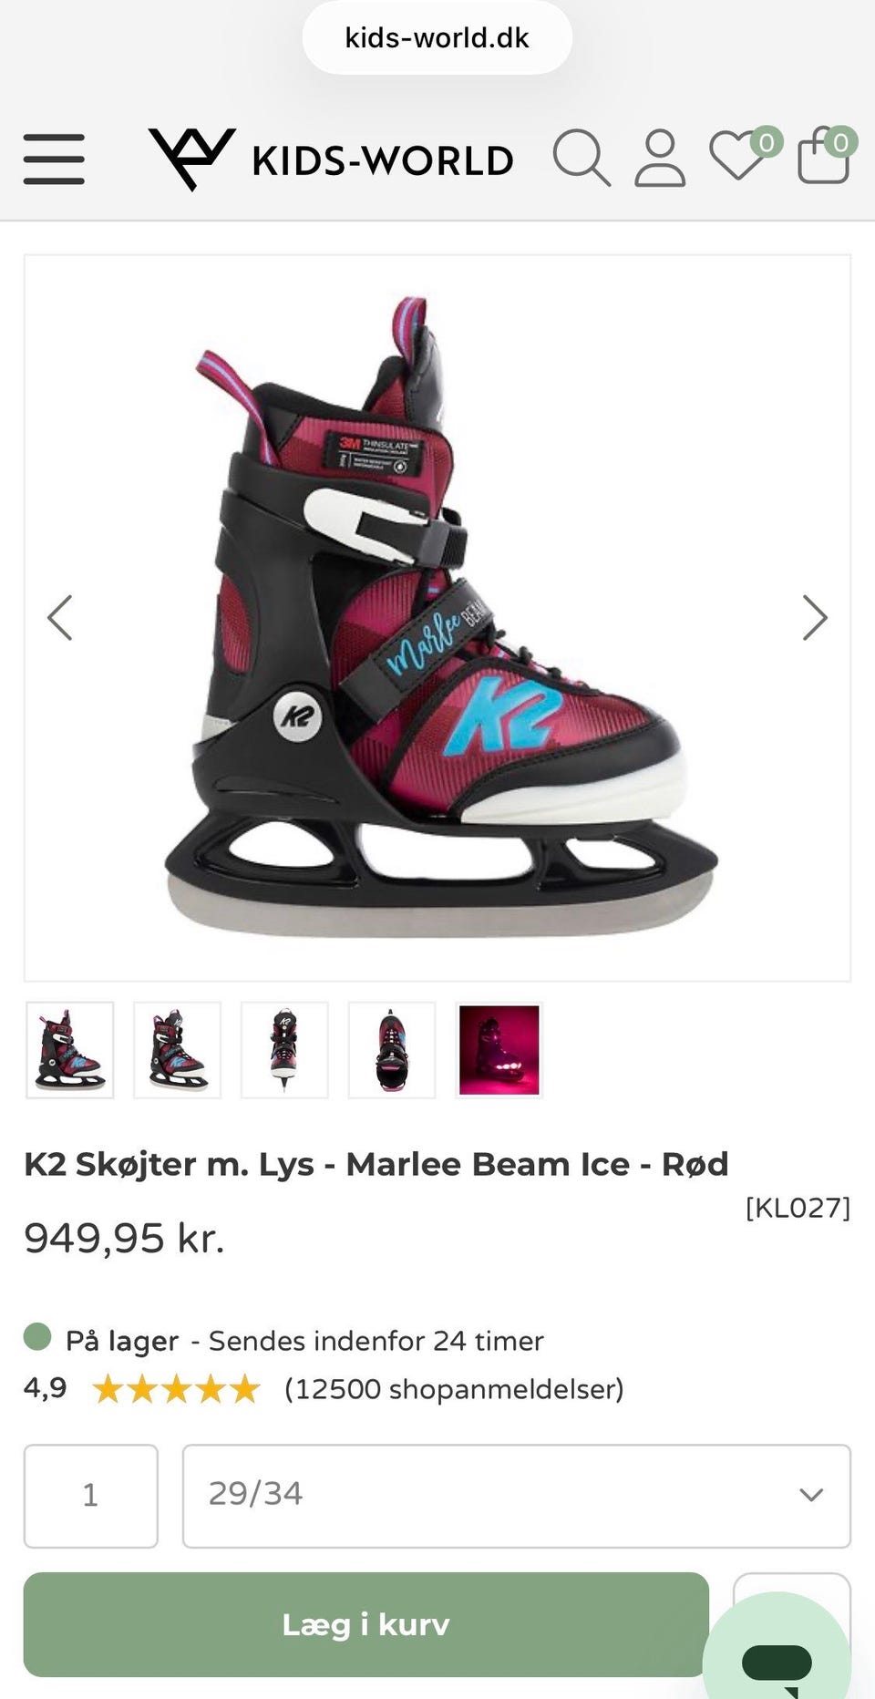The height and width of the screenshot is (1699, 875).
Task: Select the pink glowing skate thumbnail
Action: (499, 1050)
